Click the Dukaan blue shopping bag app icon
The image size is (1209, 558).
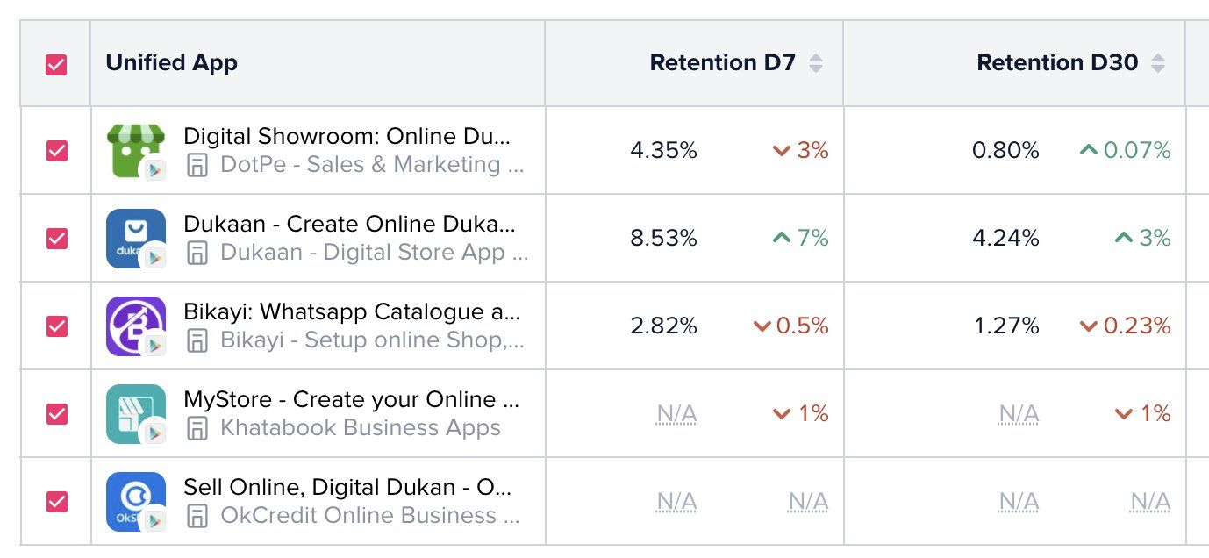point(135,238)
